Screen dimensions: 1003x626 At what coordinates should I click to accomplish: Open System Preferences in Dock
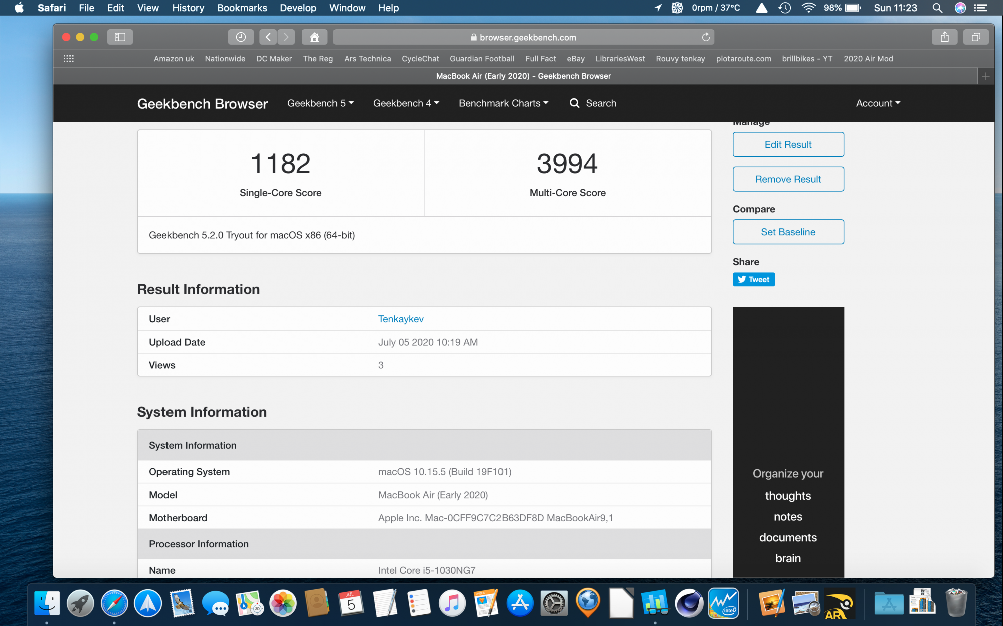(554, 603)
